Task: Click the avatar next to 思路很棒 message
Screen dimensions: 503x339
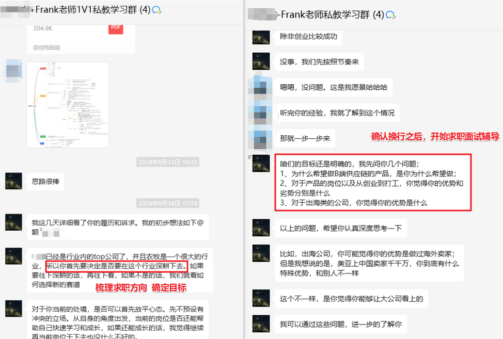Action: pos(13,181)
